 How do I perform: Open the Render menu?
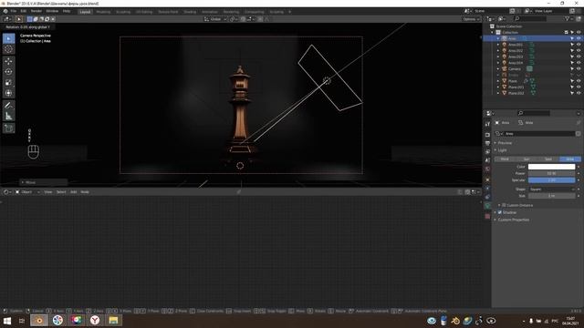[36, 11]
